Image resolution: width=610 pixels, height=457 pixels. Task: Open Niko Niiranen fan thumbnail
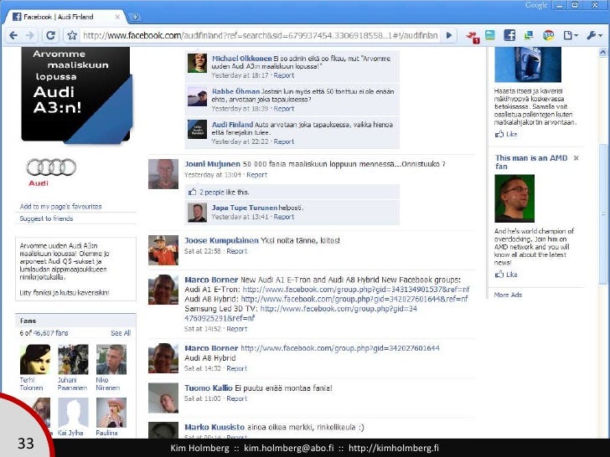[x=111, y=359]
